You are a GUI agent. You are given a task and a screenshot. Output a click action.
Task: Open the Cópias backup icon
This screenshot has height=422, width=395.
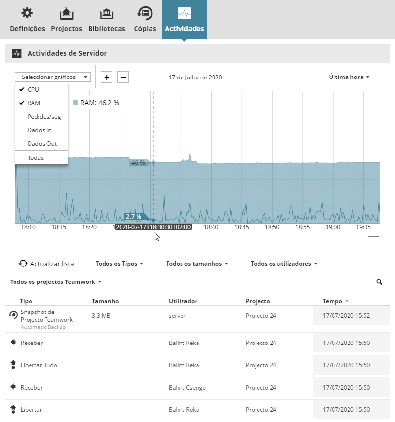pyautogui.click(x=145, y=14)
